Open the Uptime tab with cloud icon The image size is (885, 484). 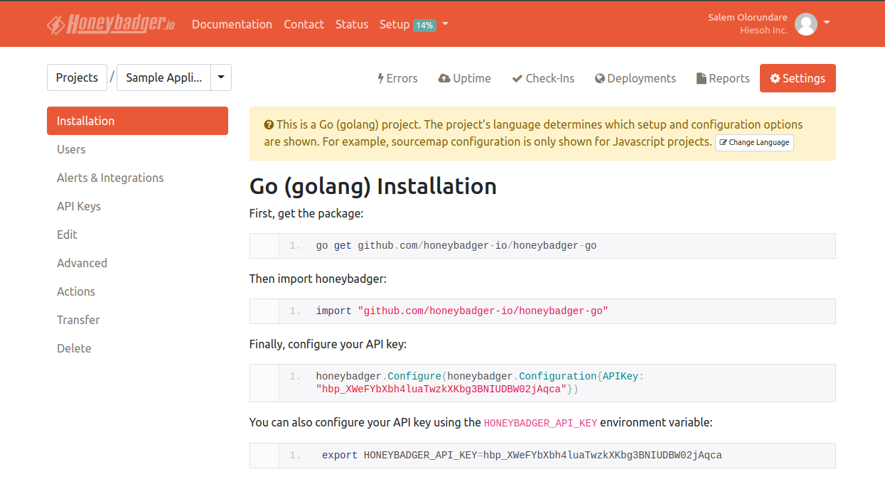(x=465, y=78)
